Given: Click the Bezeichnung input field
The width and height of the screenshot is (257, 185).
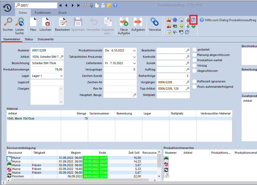Looking at the screenshot, I should pyautogui.click(x=47, y=63).
